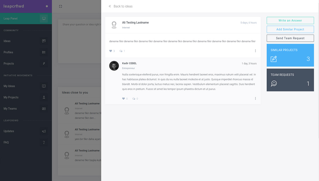Click the Kadir CEBEL author name

pos(129,63)
